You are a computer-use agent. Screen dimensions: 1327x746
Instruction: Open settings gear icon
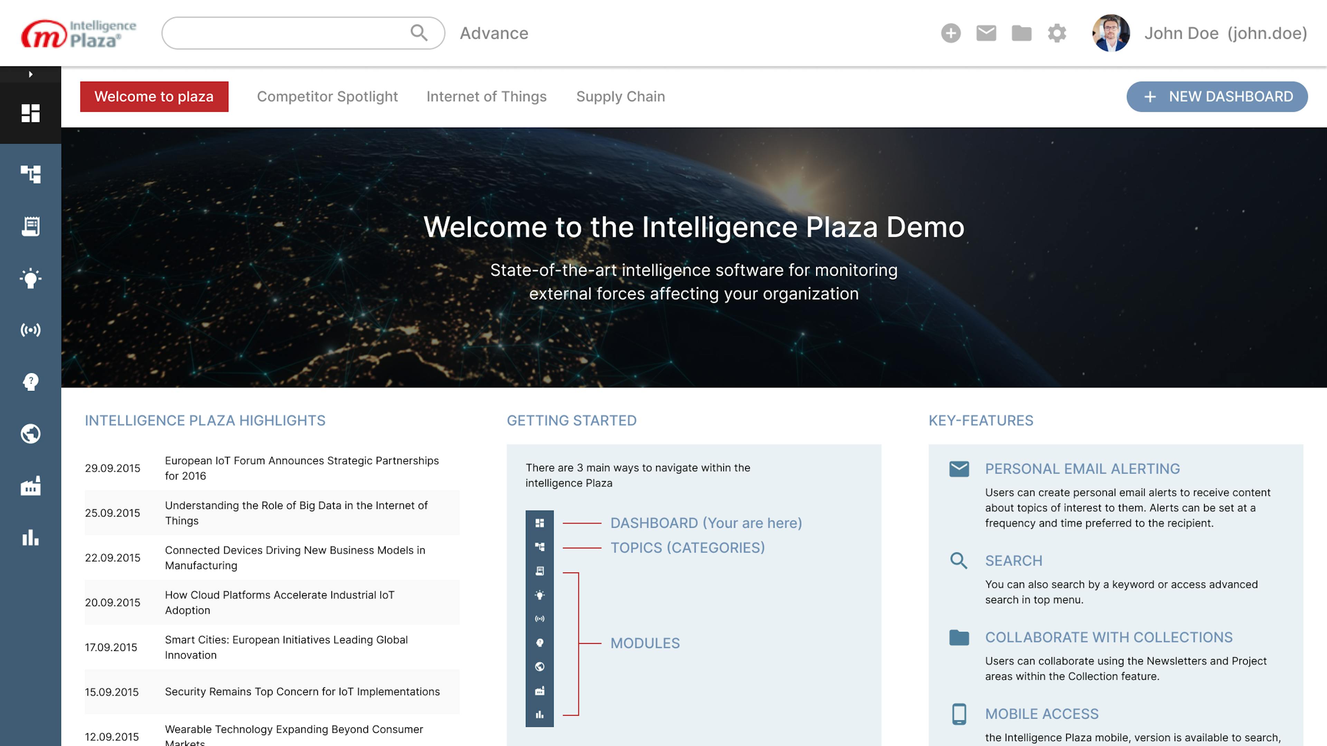[x=1056, y=33]
